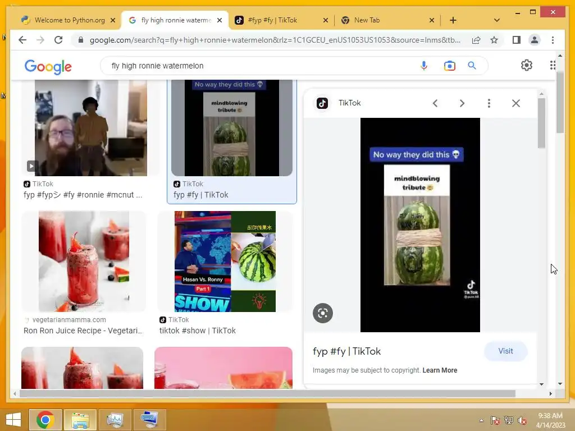Switch to #fyp #fy TikTok tab
Viewport: 575px width, 431px height.
coord(280,20)
